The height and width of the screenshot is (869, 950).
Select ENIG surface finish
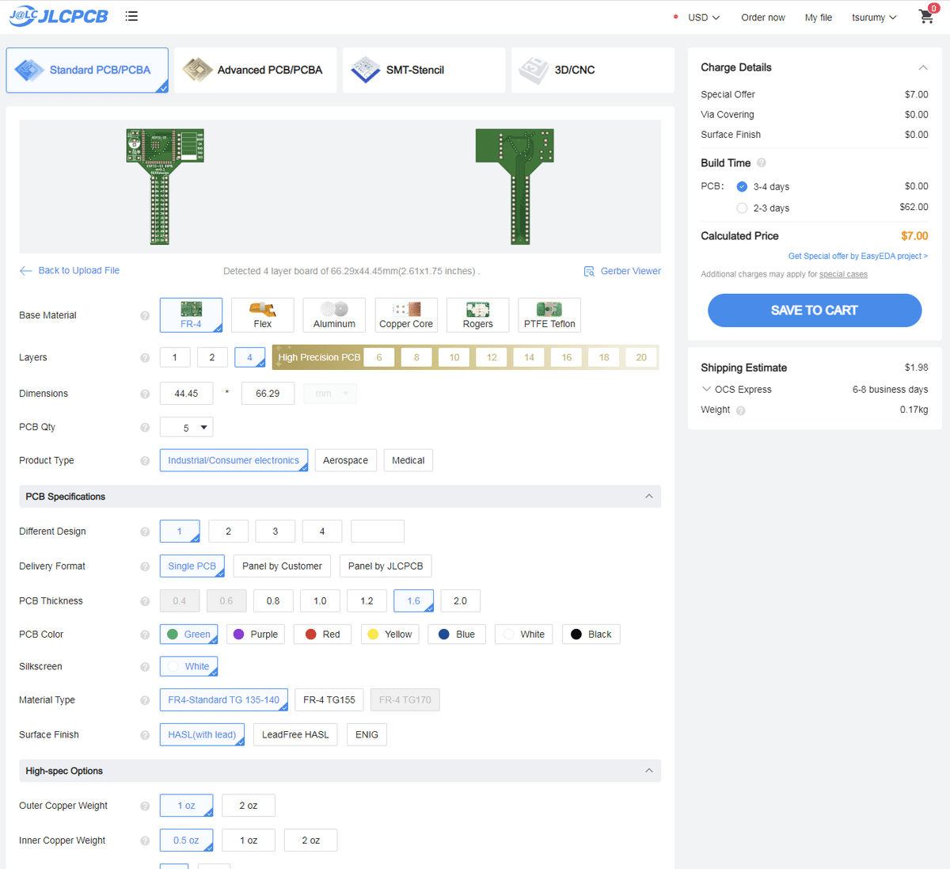[x=367, y=735]
